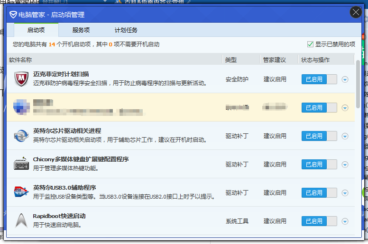
Task: Click the 驱动补丁 cell in the Chicony row
Action: coord(237,165)
